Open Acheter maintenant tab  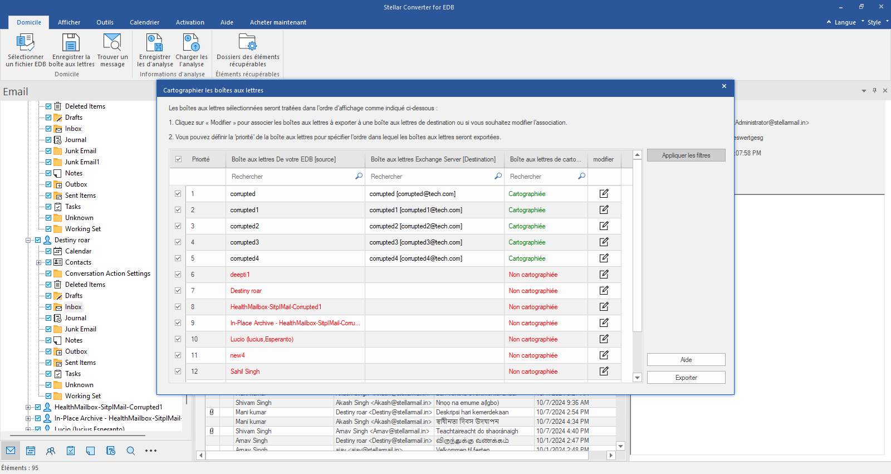click(278, 22)
